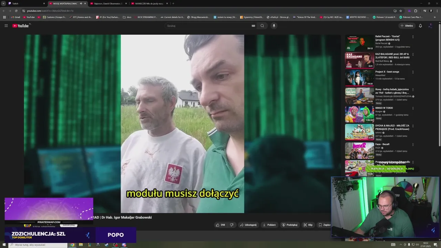Open options menu for KAZ BAŁAGANE video
441x248 pixels.
413,54
